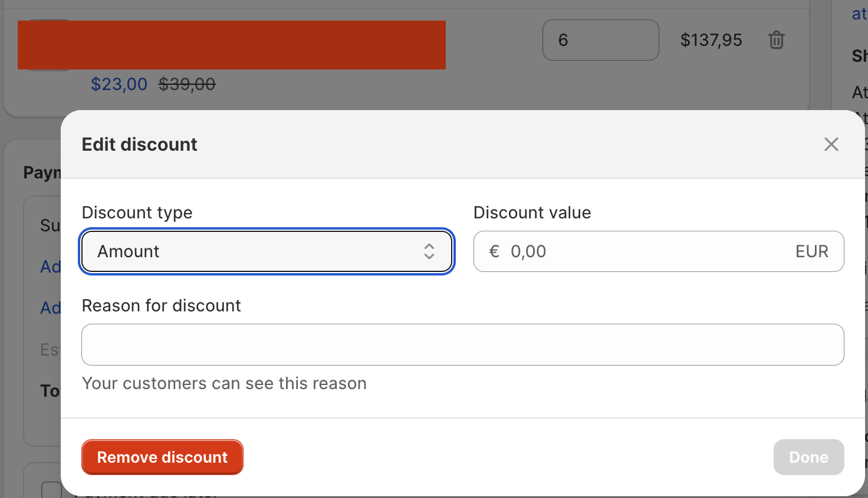868x498 pixels.
Task: Click the Discount value input field
Action: [649, 251]
